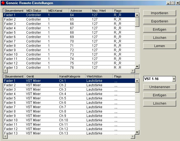Click the red diamond title bar icon
This screenshot has width=180, height=141.
pos(3,3)
